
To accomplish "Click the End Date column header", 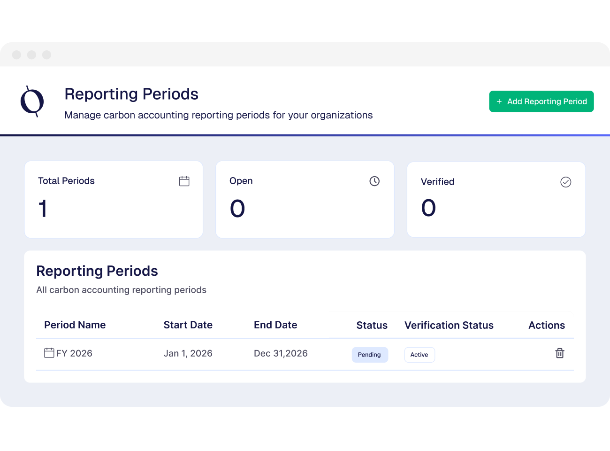I will click(275, 325).
